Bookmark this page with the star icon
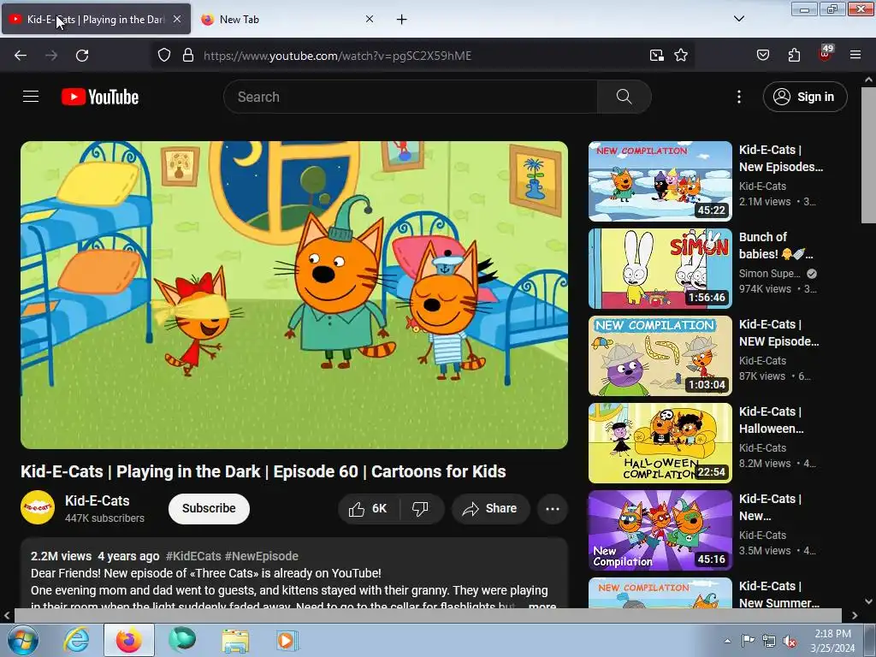Image resolution: width=876 pixels, height=657 pixels. click(680, 56)
